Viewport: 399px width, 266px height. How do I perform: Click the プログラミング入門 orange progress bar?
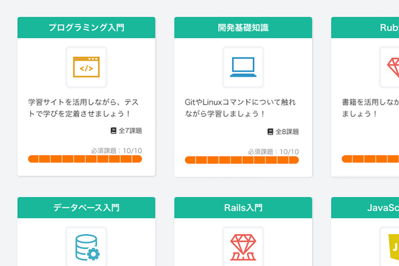click(x=85, y=159)
